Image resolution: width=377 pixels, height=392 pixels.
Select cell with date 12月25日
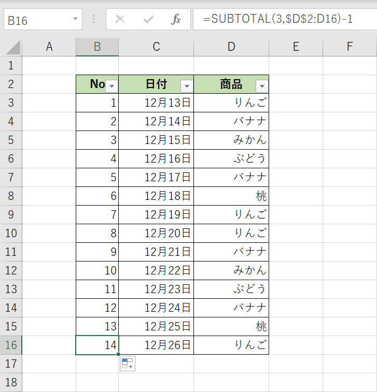(156, 327)
